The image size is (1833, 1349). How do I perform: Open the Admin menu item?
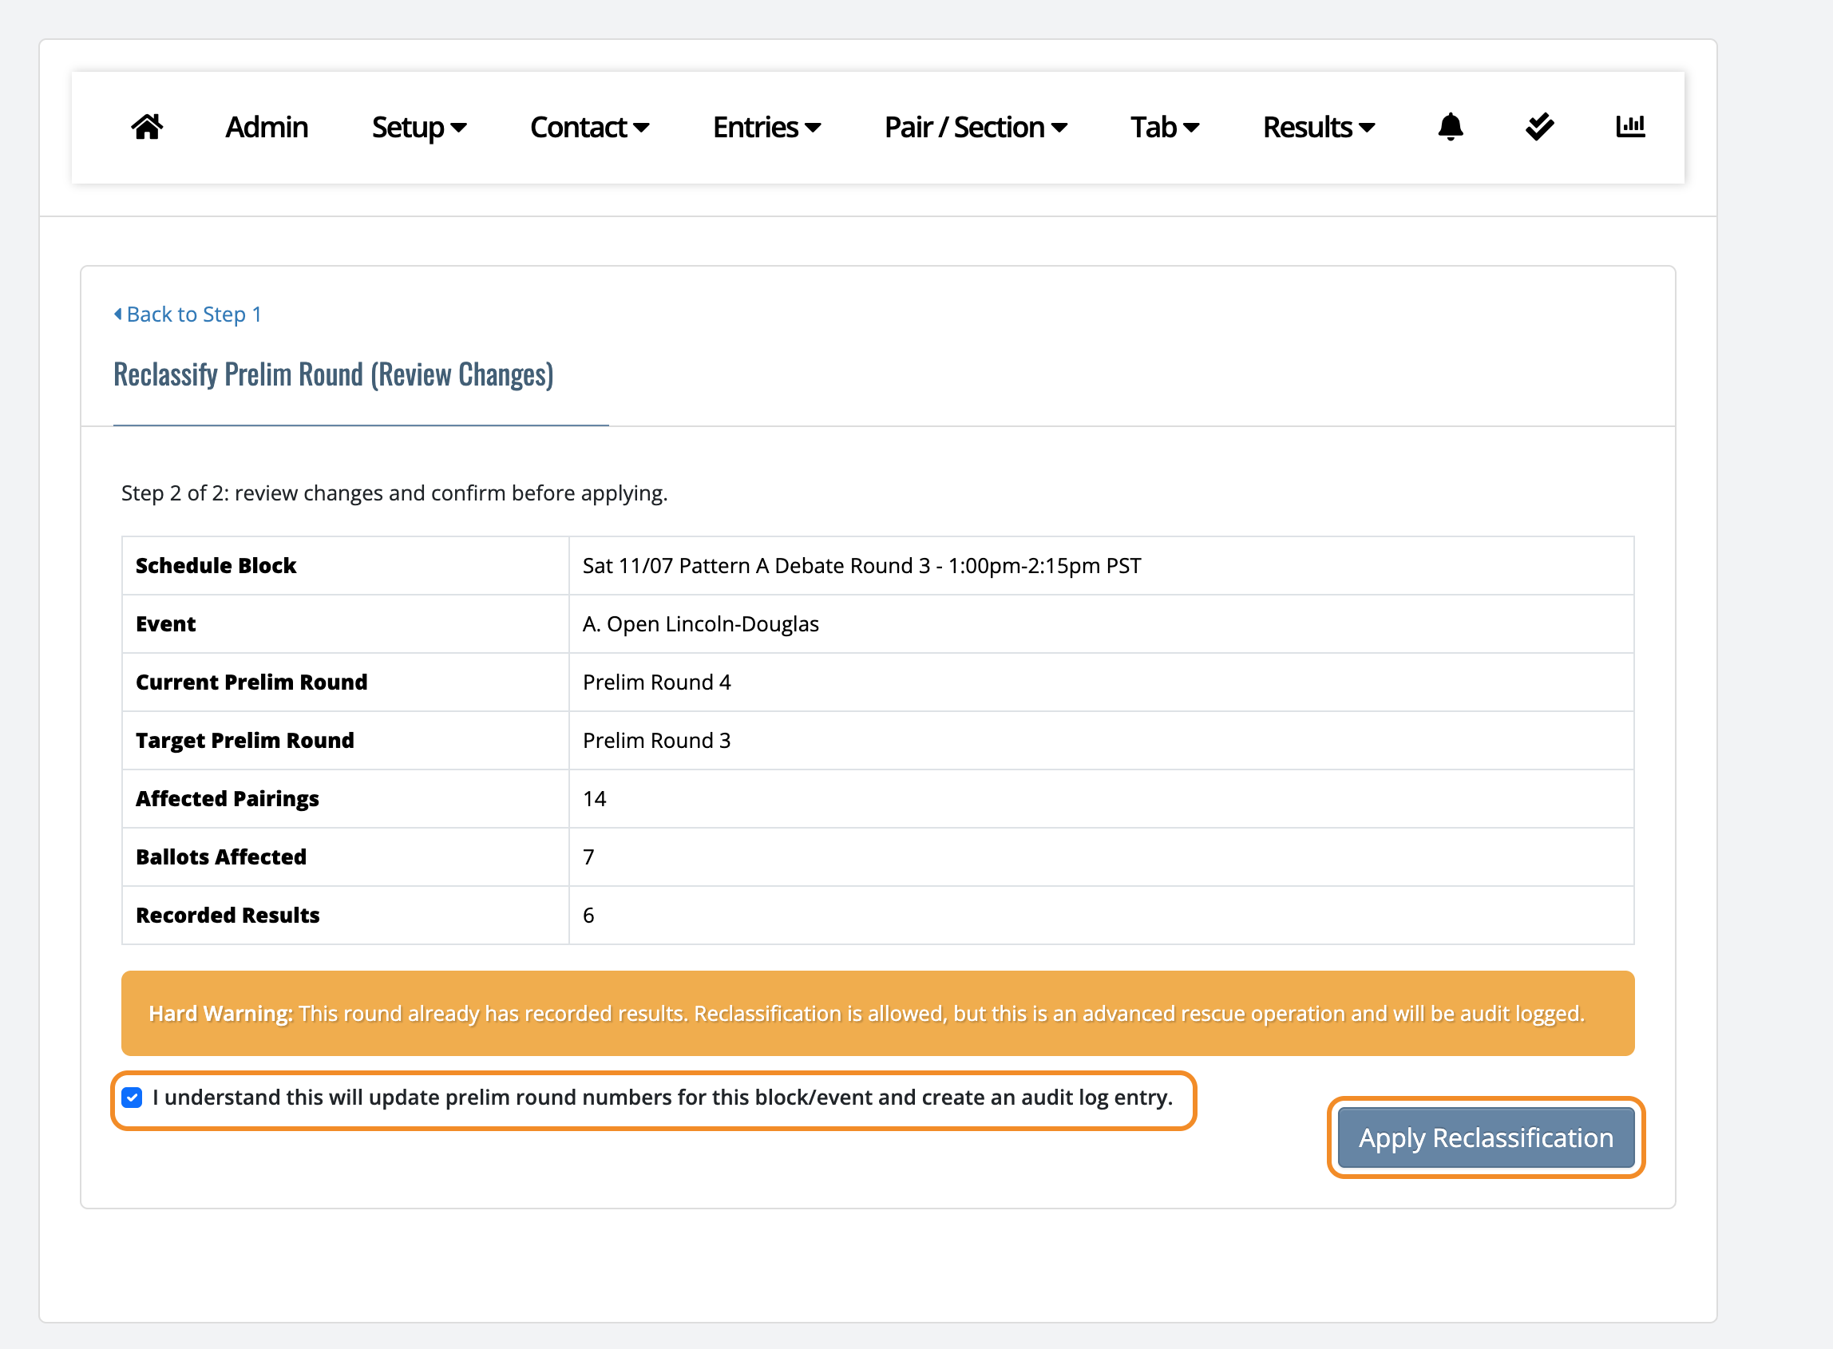point(266,128)
